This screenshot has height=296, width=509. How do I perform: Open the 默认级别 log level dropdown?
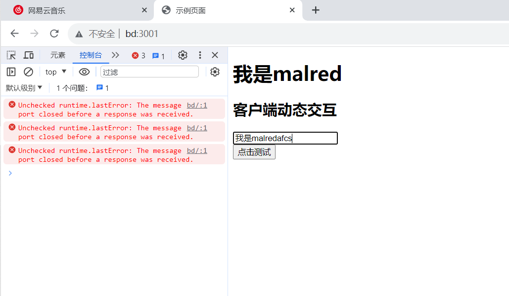22,87
